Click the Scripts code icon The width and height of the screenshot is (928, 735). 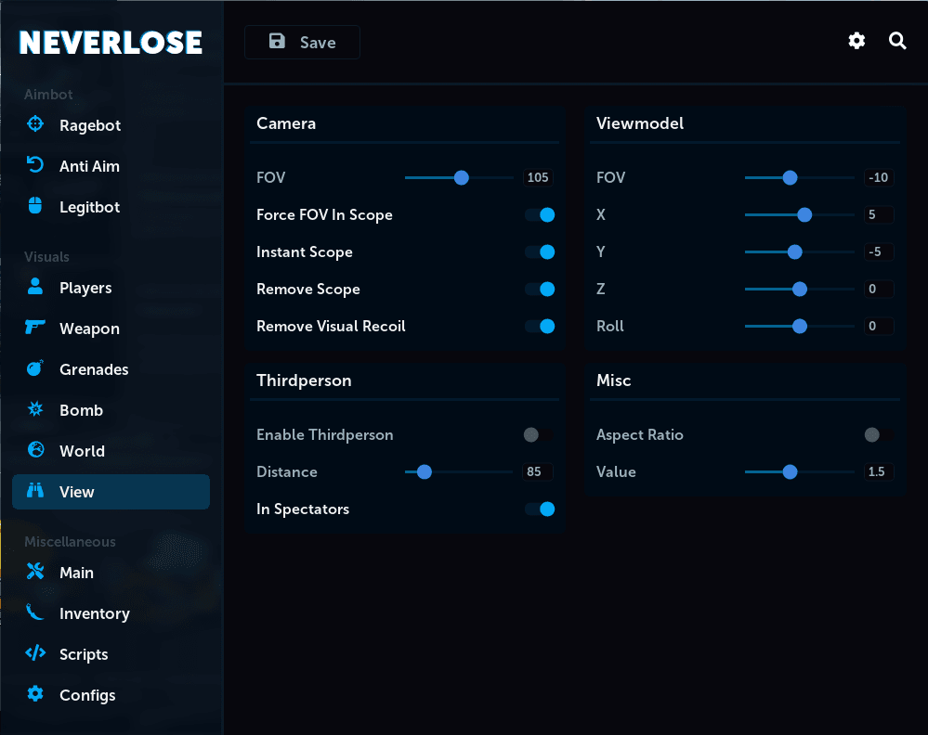tap(35, 653)
